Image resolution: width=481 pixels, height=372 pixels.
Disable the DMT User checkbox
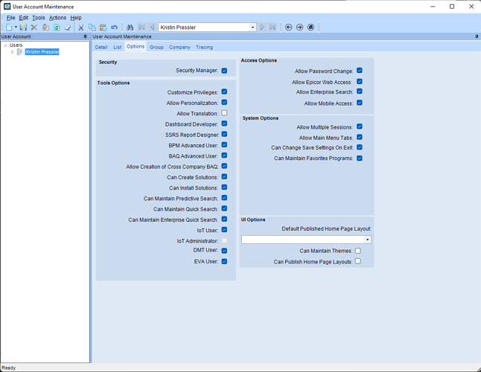224,251
